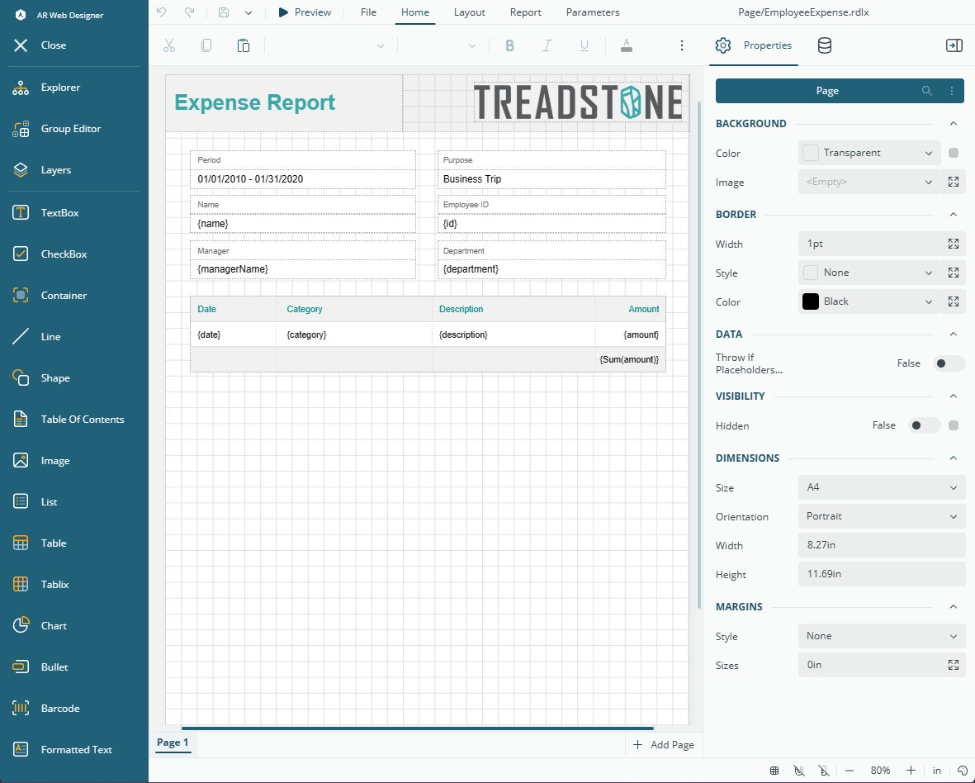Switch to the Layout tab
This screenshot has width=975, height=783.
click(470, 12)
